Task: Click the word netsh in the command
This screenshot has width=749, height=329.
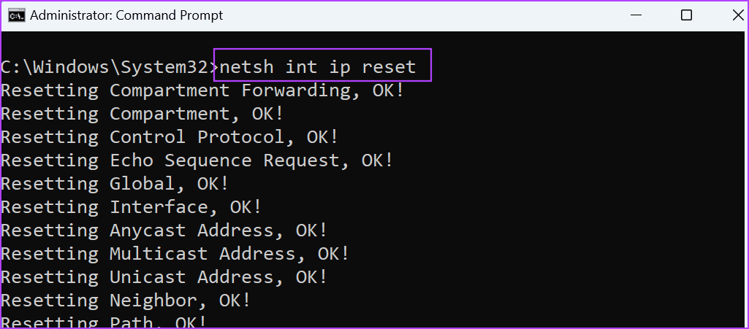Action: pyautogui.click(x=246, y=67)
